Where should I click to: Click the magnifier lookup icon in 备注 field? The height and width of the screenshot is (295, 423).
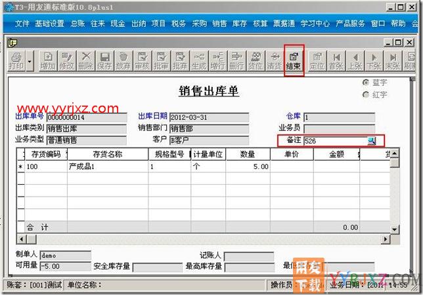point(372,141)
